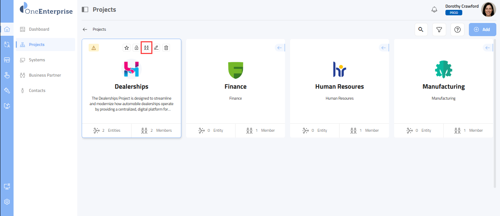Open settings gear in left rail
Viewport: 500px width, 216px height.
point(7,202)
